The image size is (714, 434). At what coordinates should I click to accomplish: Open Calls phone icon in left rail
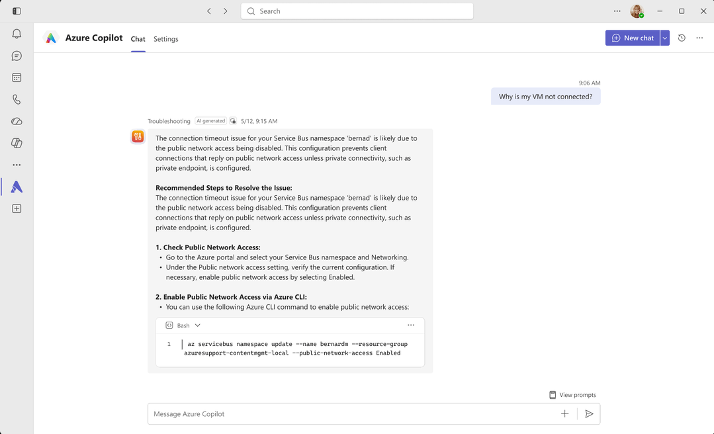(17, 99)
